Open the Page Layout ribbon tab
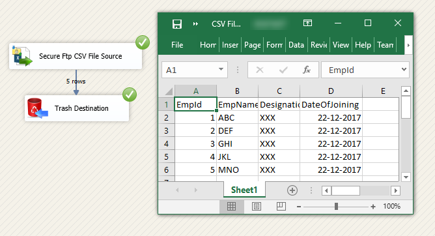Image resolution: width=435 pixels, height=236 pixels. (252, 45)
